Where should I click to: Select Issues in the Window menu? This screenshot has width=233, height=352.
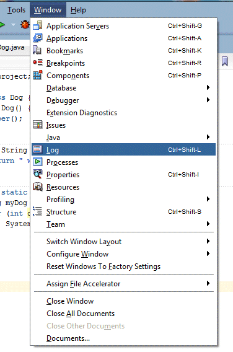tap(123, 125)
